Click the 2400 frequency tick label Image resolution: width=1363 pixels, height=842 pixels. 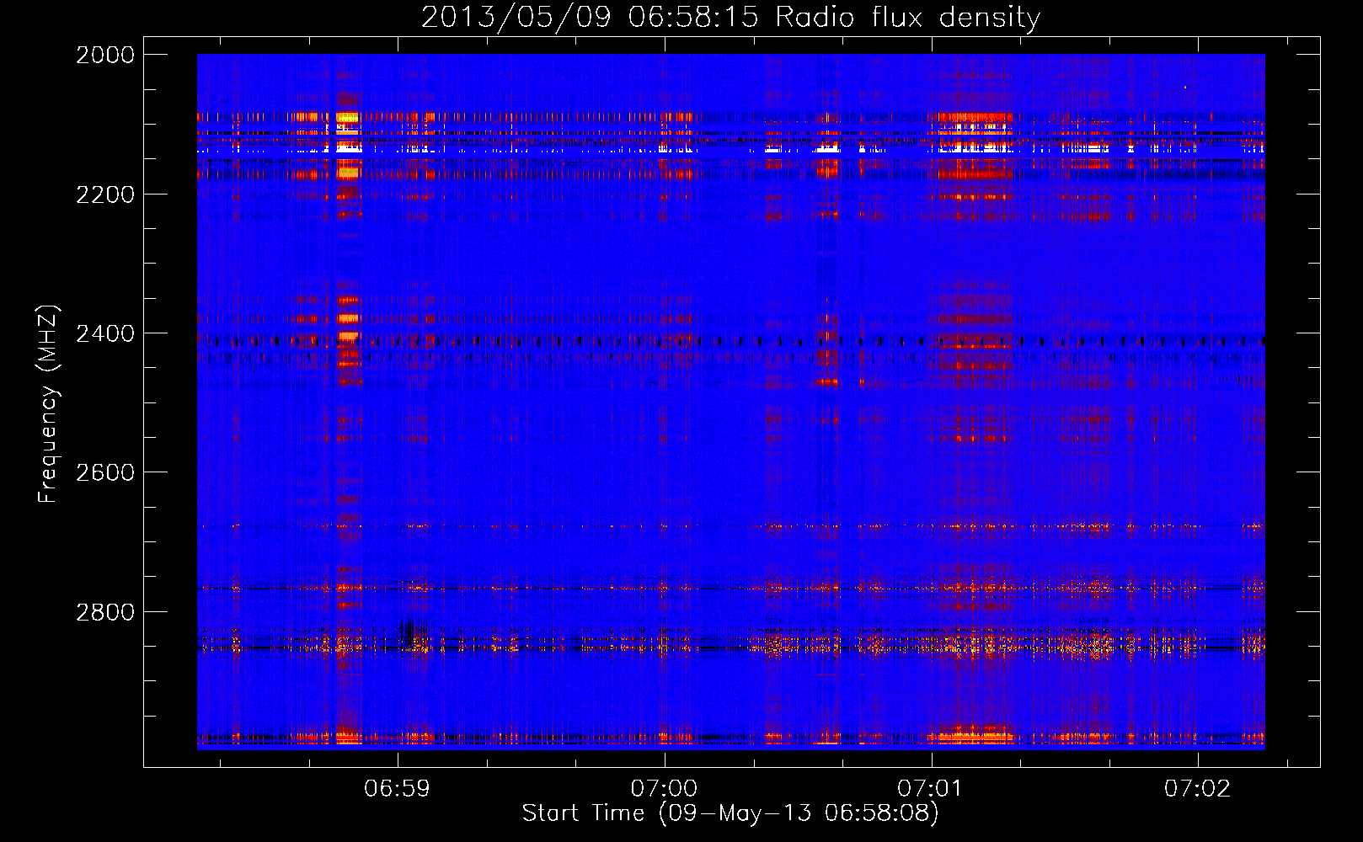click(x=105, y=333)
